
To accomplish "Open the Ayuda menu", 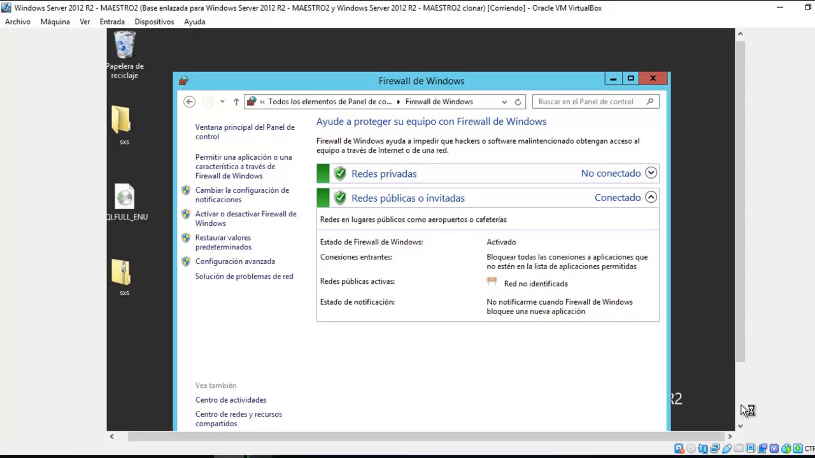I will [195, 22].
